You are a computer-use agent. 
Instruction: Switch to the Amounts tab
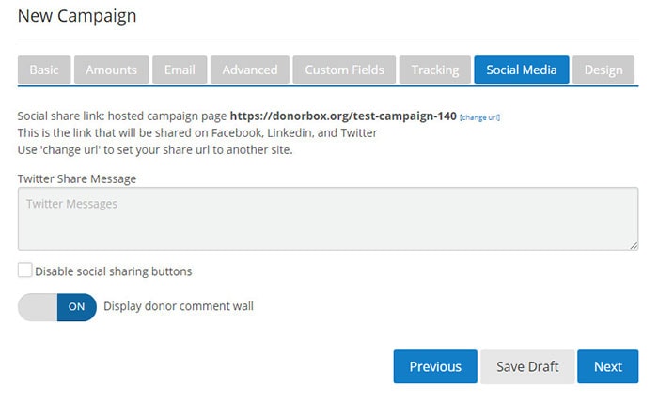(111, 70)
